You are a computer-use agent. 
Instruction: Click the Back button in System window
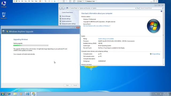[x=61, y=8]
